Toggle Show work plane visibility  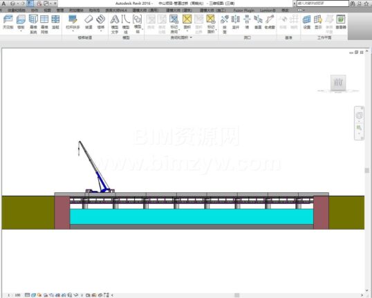pos(318,22)
